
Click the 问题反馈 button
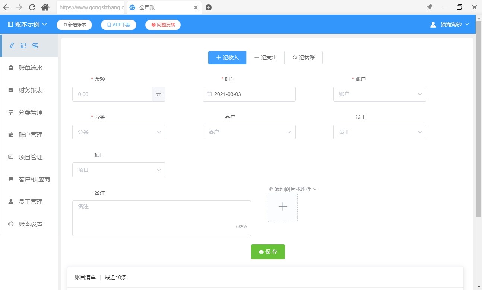(x=163, y=25)
